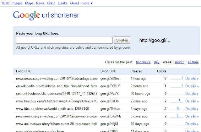Open Gmail from the top bar
Screen dimensions: 201x132
[75, 3]
